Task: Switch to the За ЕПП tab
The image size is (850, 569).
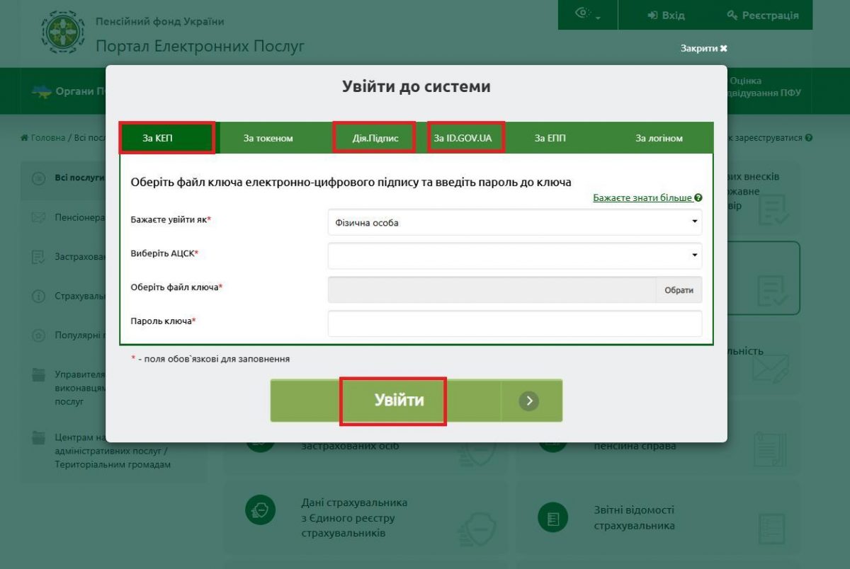Action: pyautogui.click(x=550, y=138)
